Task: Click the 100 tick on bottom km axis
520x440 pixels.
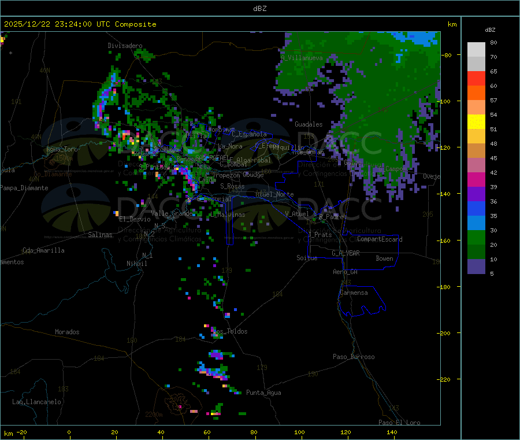Action: [x=299, y=432]
